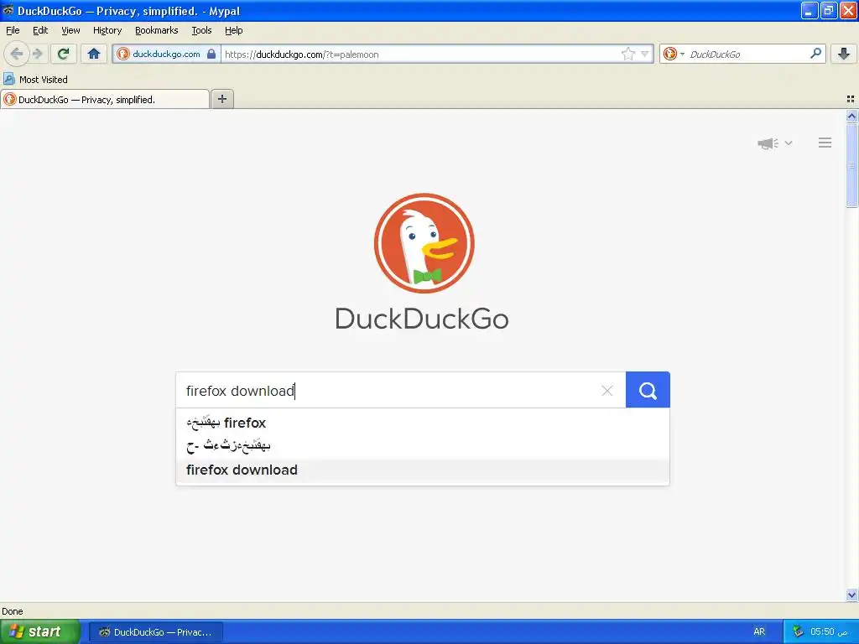Click the DuckDuckGo browser search input
The width and height of the screenshot is (859, 644).
pyautogui.click(x=747, y=54)
